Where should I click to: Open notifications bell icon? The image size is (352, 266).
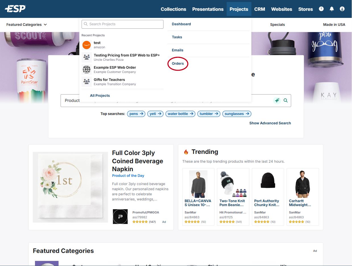tap(332, 9)
